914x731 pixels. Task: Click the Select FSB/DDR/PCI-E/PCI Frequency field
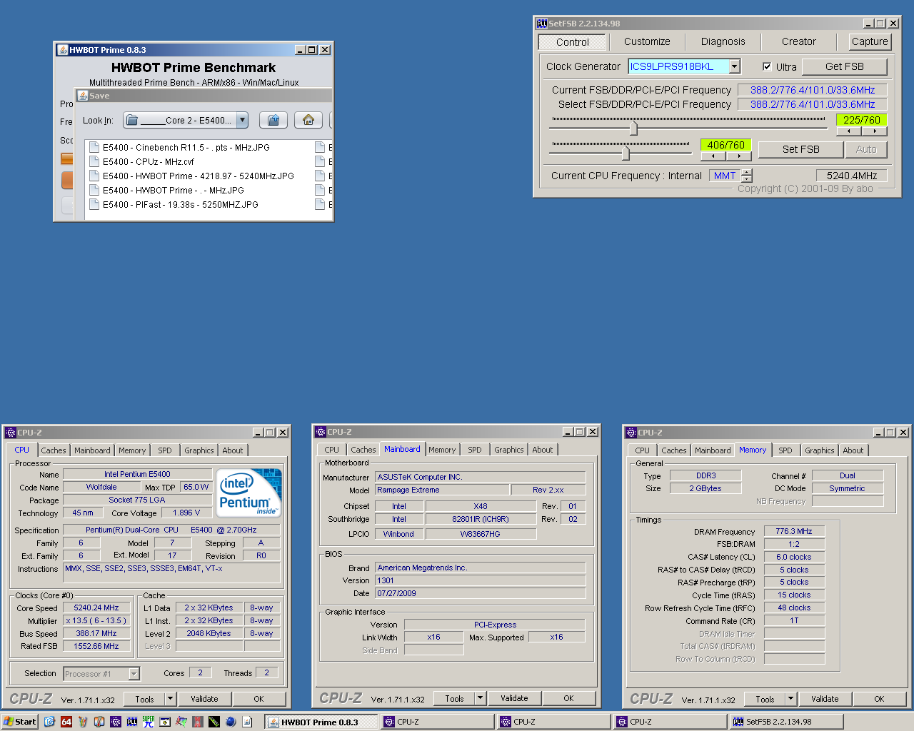point(813,104)
